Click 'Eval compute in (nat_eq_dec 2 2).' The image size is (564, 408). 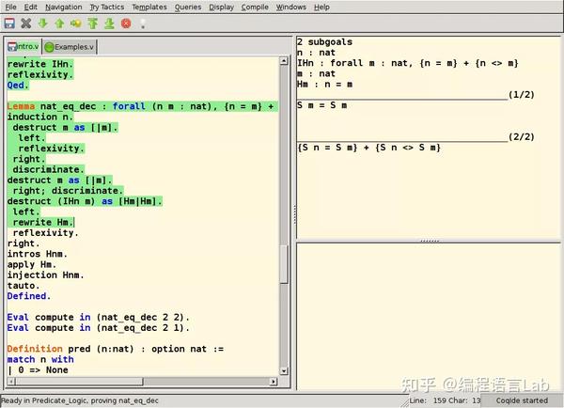tap(98, 318)
